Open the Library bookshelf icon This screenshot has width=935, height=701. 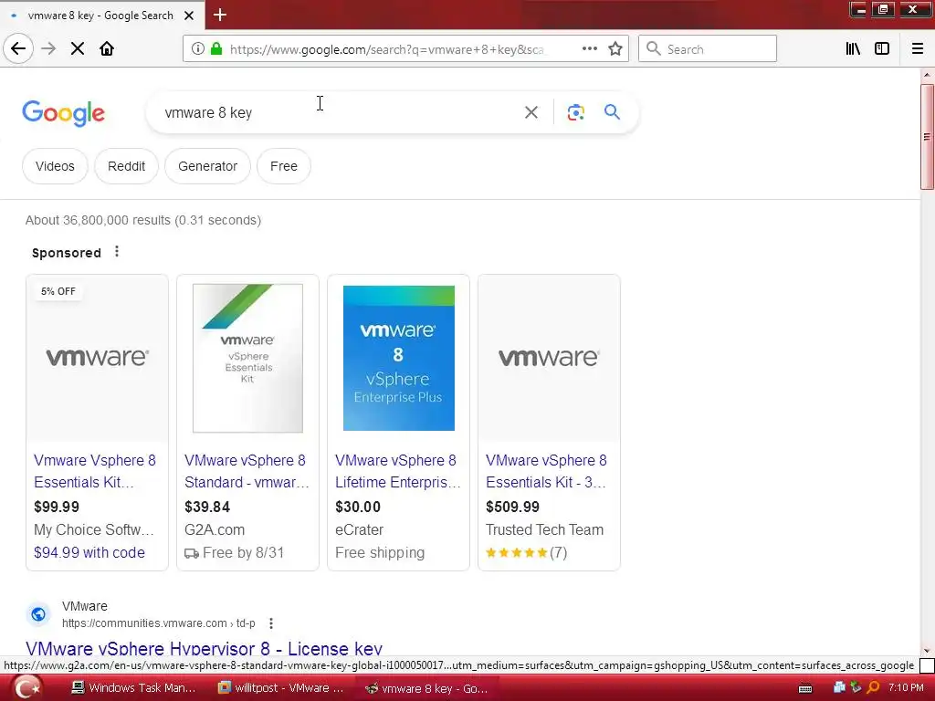tap(854, 49)
